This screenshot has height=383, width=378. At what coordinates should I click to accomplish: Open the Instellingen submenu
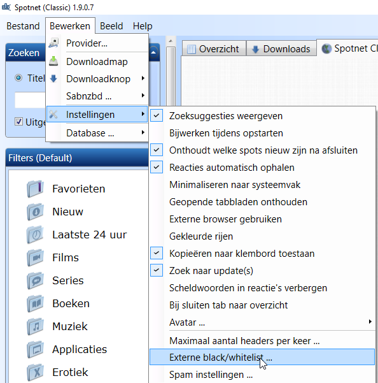coord(97,114)
